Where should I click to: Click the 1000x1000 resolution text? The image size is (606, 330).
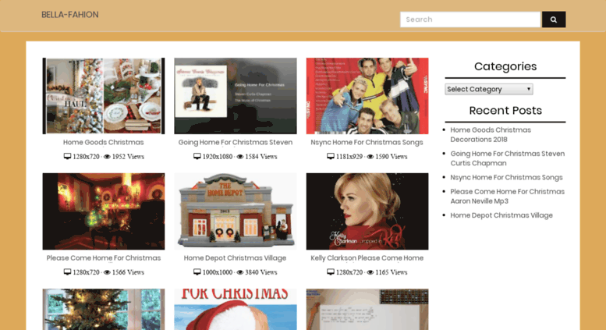tap(218, 272)
